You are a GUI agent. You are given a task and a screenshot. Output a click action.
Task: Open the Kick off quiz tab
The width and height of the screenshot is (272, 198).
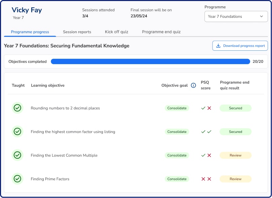[116, 32]
